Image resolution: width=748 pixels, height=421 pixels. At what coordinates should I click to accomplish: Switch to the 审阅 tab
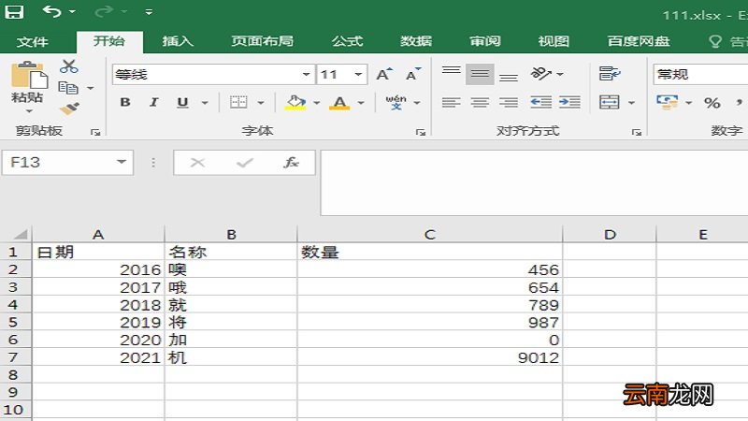pos(484,41)
